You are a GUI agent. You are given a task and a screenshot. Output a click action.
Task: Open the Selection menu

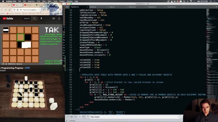31,1
